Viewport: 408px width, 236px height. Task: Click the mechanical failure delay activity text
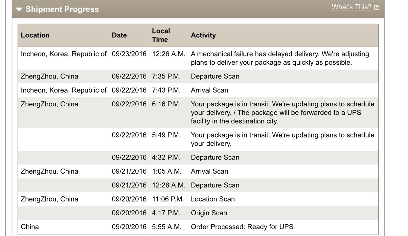[x=280, y=58]
